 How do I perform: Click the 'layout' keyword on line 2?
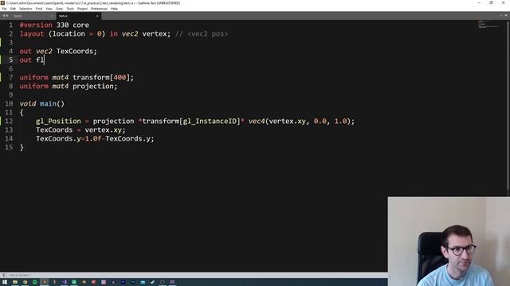pyautogui.click(x=32, y=33)
